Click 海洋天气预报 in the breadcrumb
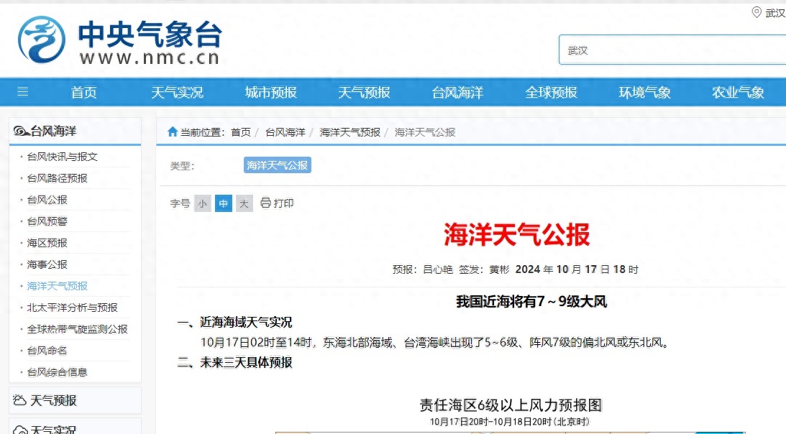The height and width of the screenshot is (434, 786). tap(350, 132)
